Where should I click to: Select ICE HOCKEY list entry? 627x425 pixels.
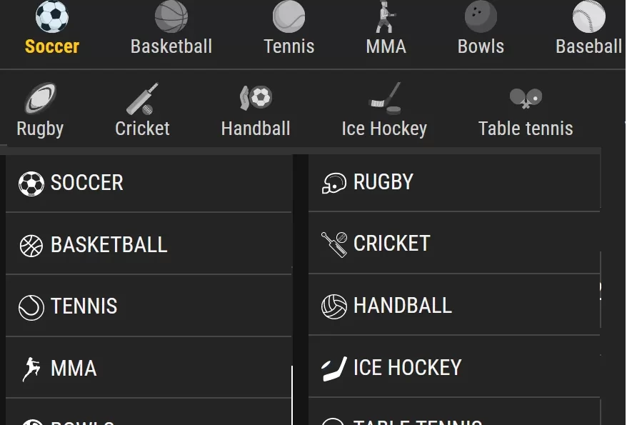[454, 367]
